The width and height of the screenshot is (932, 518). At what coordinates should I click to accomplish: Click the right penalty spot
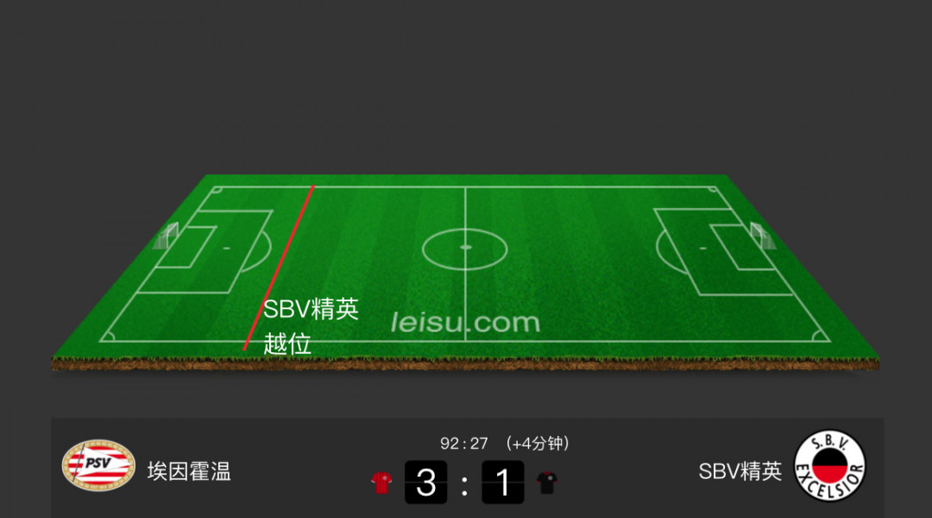(x=702, y=248)
